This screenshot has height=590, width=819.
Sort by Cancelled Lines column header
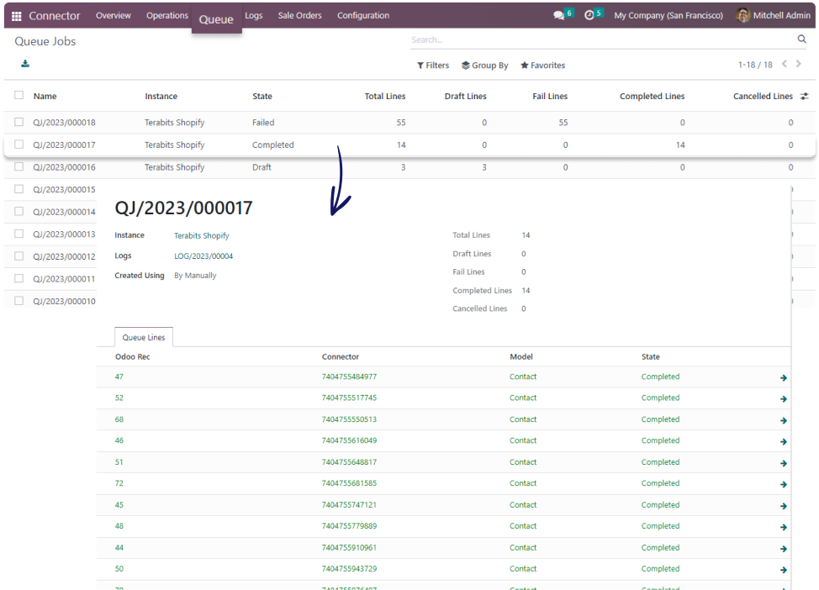point(763,96)
